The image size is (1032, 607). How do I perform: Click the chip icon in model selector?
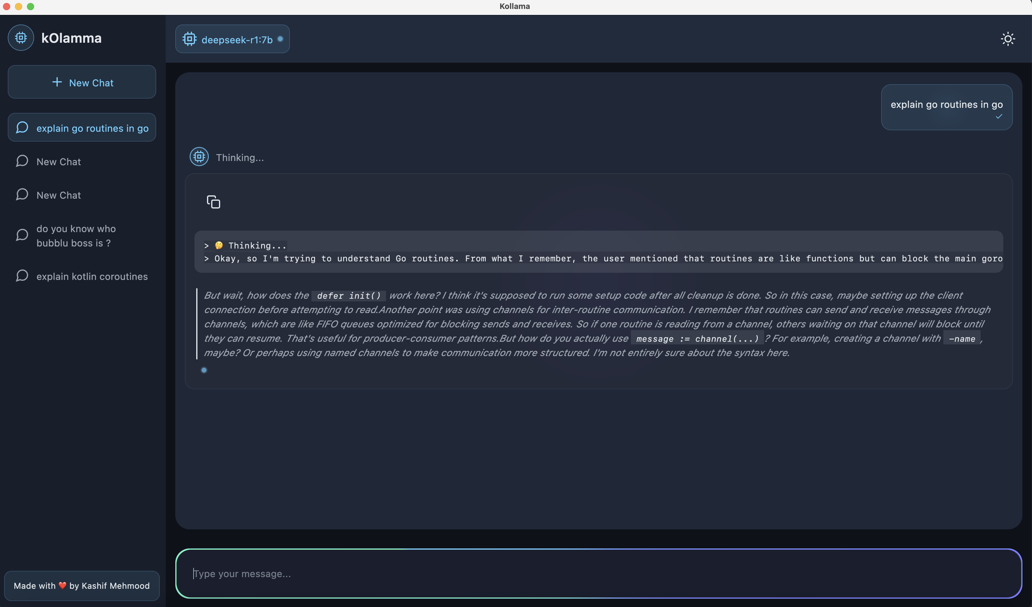coord(190,39)
